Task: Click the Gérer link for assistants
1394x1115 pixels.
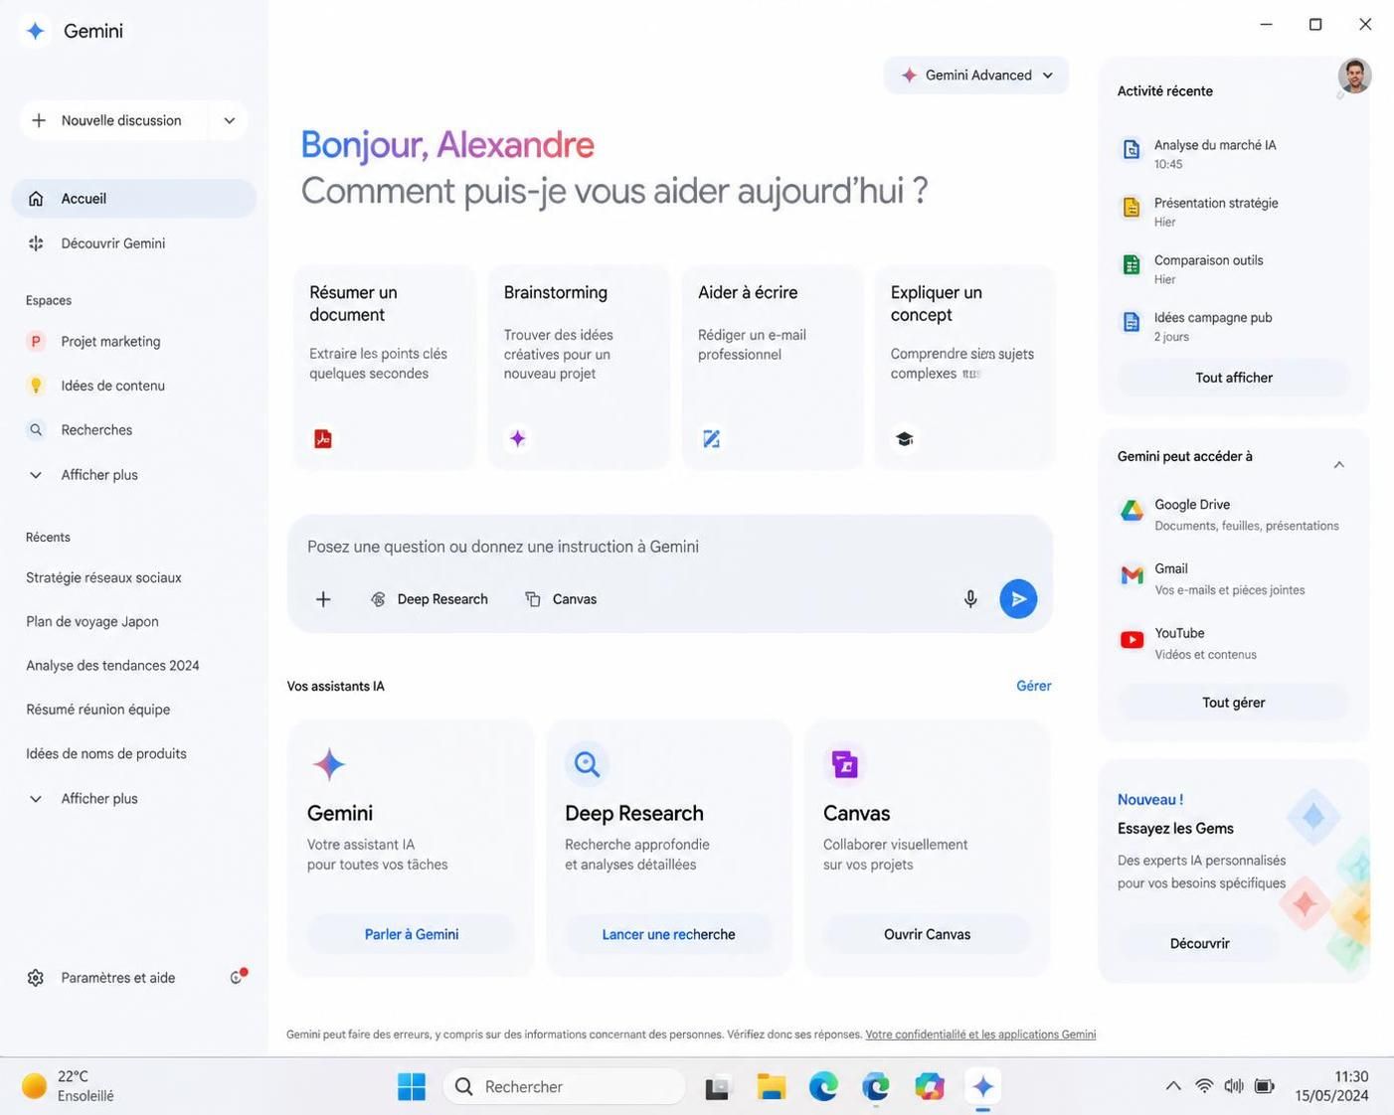Action: coord(1034,686)
